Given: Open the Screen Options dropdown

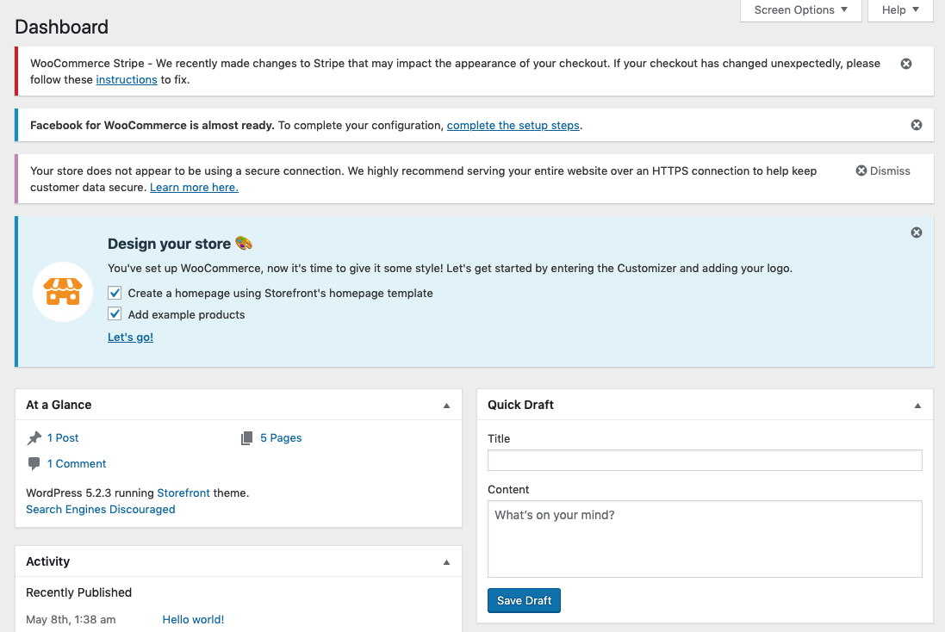Looking at the screenshot, I should [800, 10].
